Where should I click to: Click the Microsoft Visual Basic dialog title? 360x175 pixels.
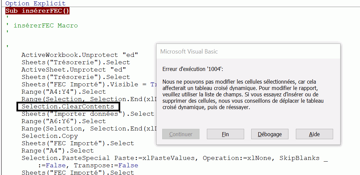tap(189, 52)
